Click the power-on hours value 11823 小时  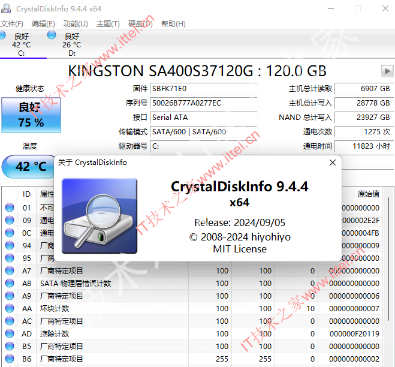tap(364, 146)
